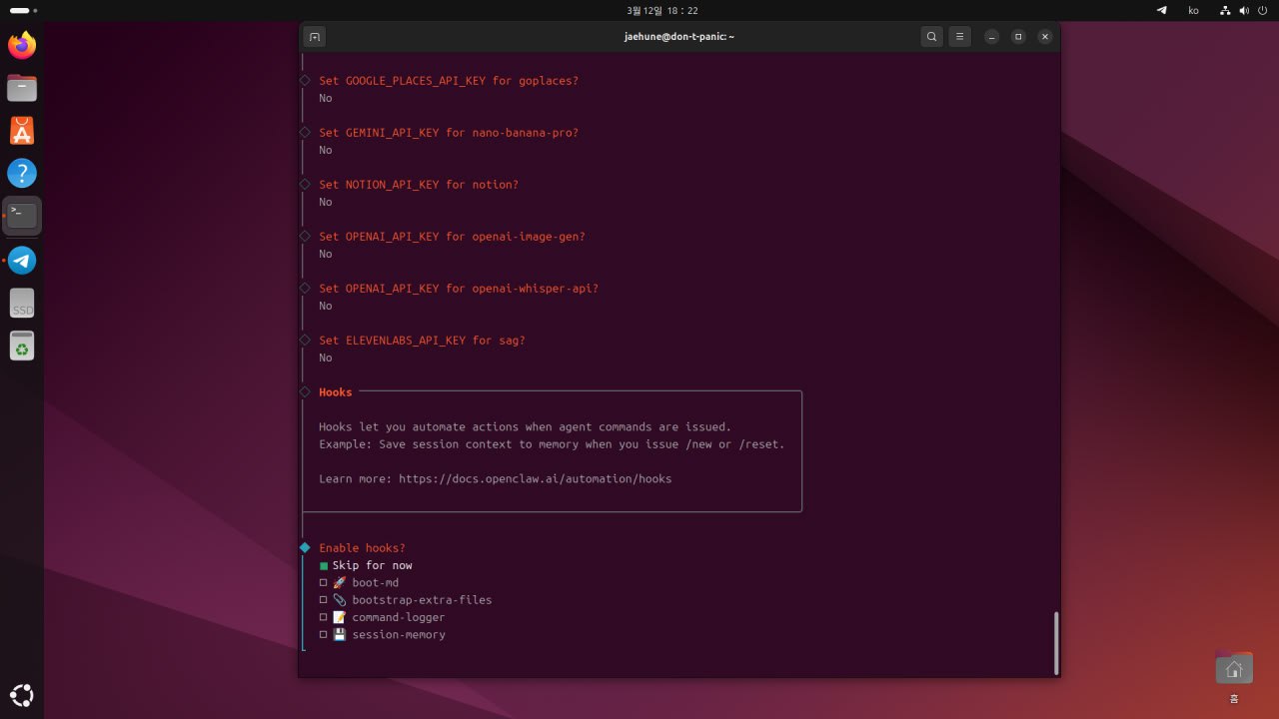Open the Help icon in dock
Image resolution: width=1279 pixels, height=719 pixels.
pyautogui.click(x=22, y=173)
